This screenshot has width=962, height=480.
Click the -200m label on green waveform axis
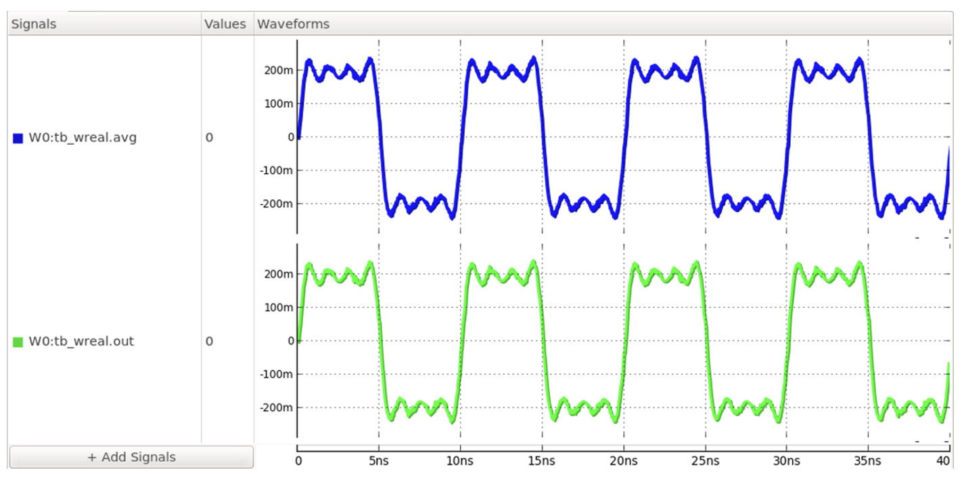[277, 408]
